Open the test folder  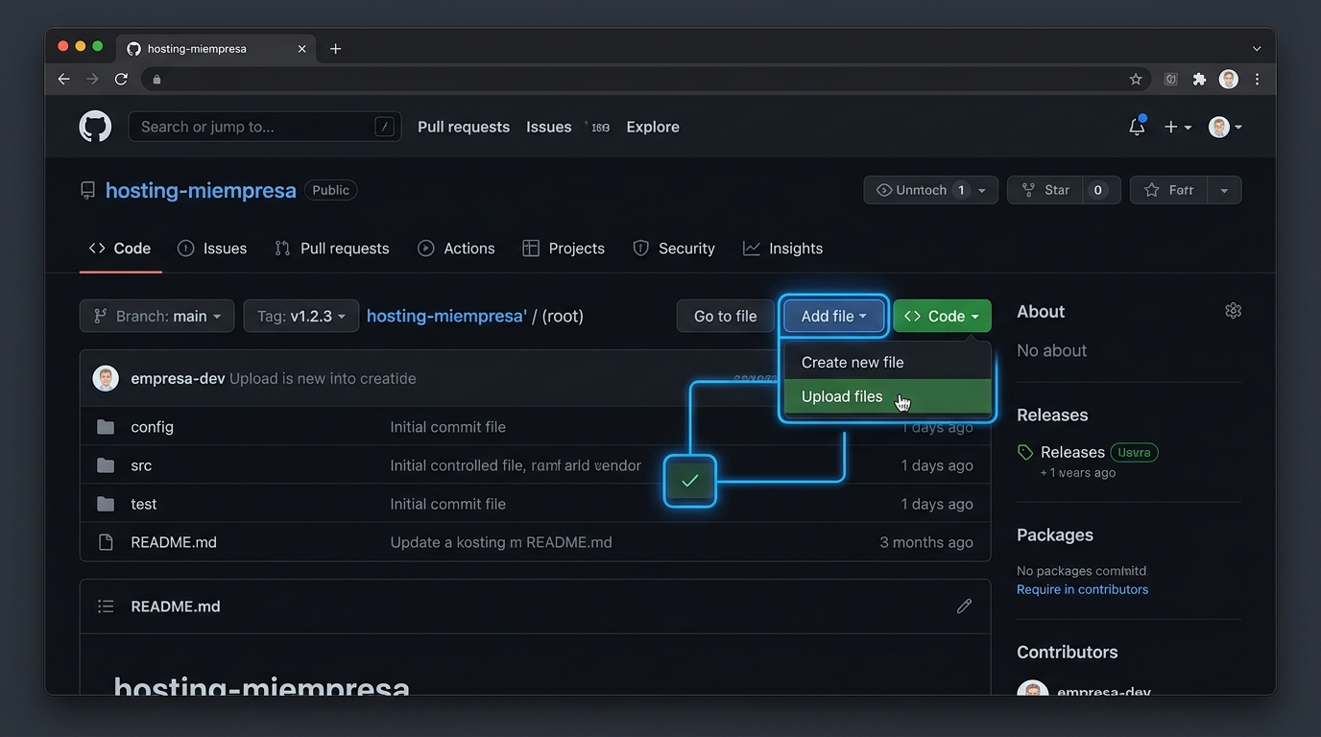143,504
